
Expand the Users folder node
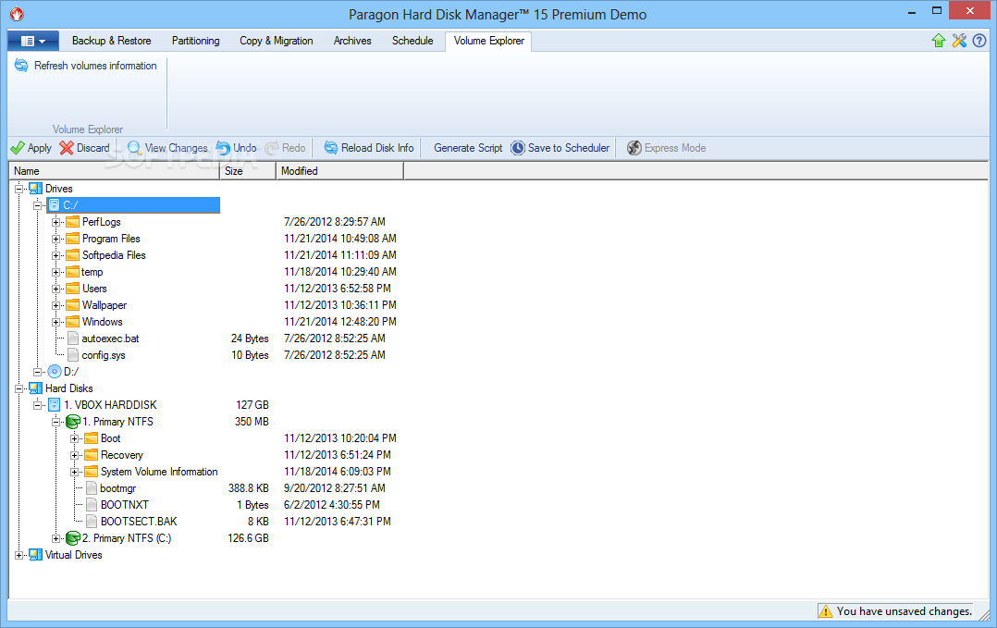point(55,289)
